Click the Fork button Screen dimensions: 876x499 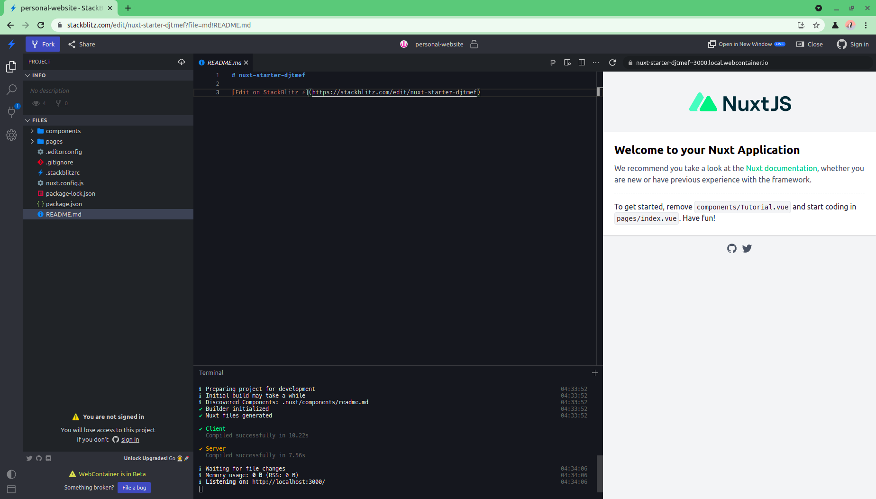click(43, 44)
